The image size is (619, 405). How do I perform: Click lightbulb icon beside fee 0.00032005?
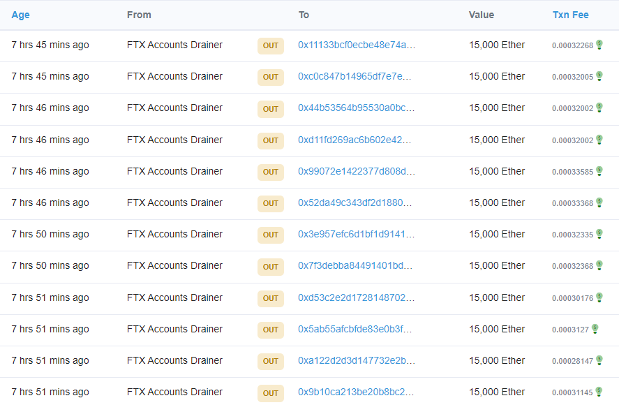coord(599,76)
